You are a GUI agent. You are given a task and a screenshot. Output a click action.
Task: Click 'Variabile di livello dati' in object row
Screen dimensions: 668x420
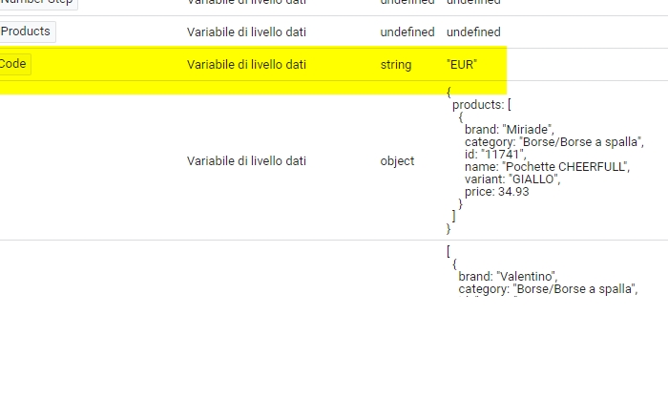pyautogui.click(x=246, y=161)
